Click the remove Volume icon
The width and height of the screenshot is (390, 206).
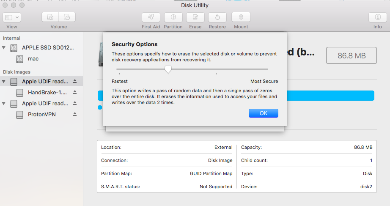tap(67, 17)
